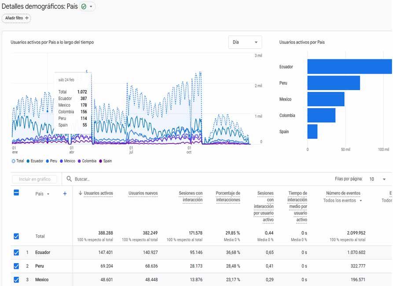Open the Filas por página dropdown

coord(378,179)
